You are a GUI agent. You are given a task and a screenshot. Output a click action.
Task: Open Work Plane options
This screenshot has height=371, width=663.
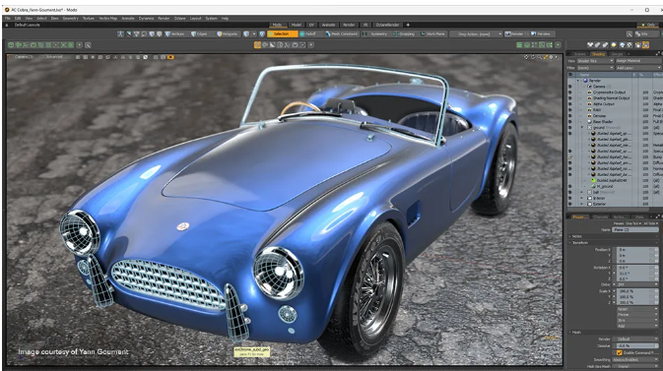click(x=432, y=33)
